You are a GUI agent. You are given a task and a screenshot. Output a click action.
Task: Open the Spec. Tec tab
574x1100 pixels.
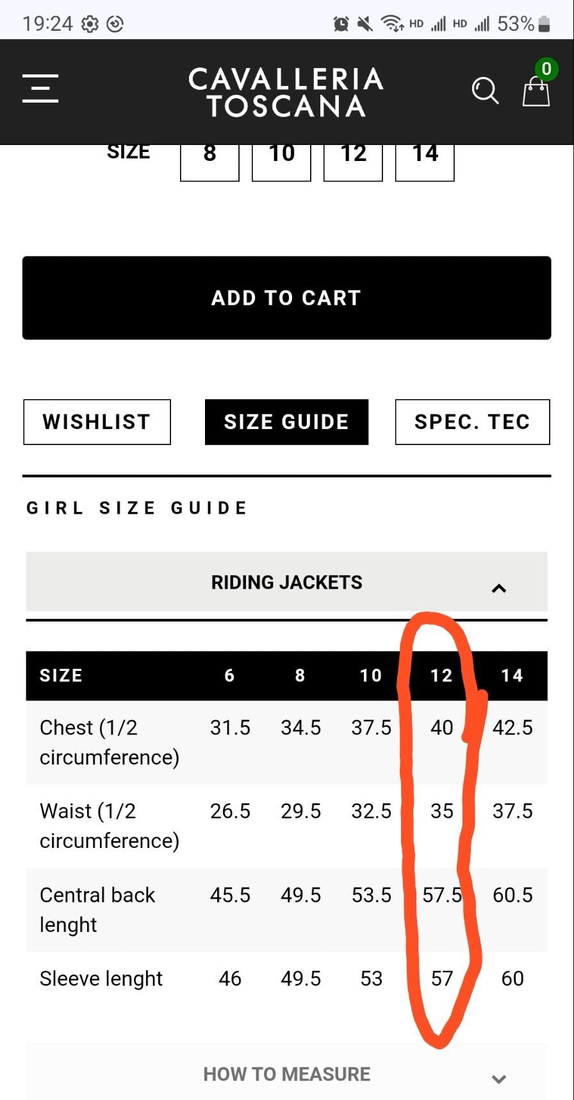472,422
